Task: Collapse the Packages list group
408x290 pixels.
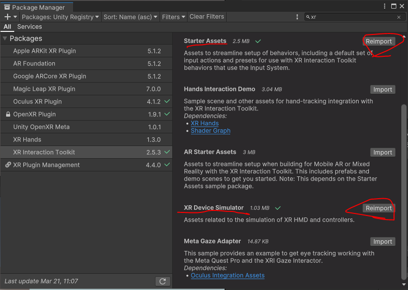Action: tap(5, 39)
